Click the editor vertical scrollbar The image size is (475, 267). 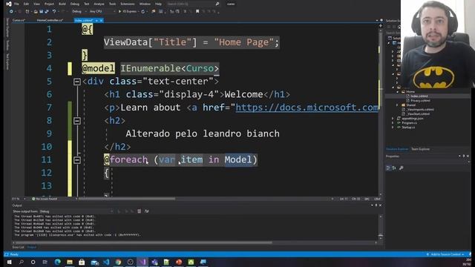pos(381,110)
